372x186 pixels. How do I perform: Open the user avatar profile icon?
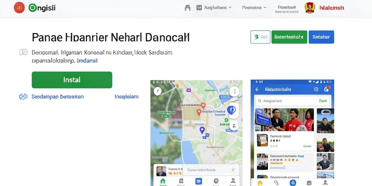310,8
